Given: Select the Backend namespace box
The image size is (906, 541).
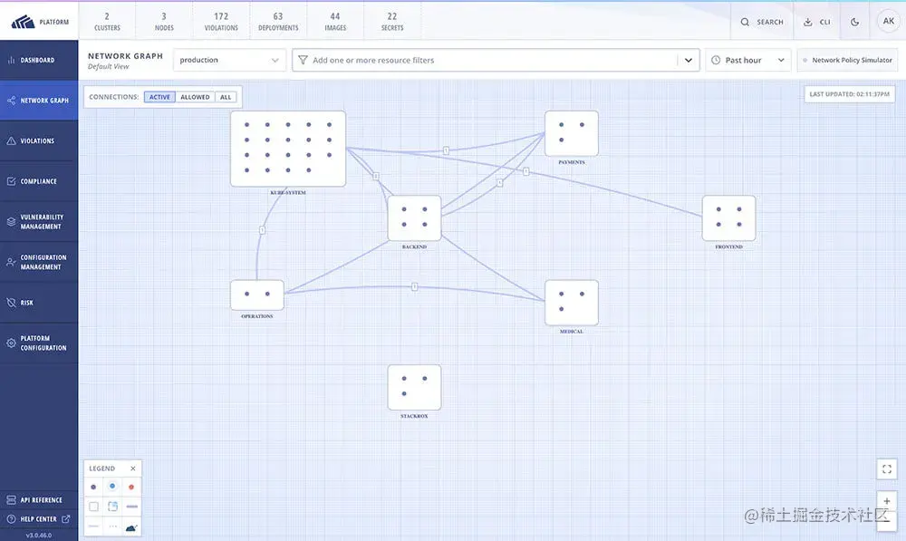Looking at the screenshot, I should point(414,217).
